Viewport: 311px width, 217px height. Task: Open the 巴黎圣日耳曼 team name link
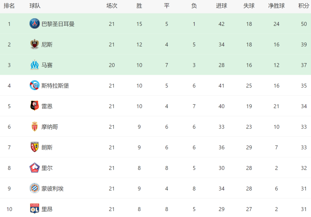pyautogui.click(x=58, y=24)
